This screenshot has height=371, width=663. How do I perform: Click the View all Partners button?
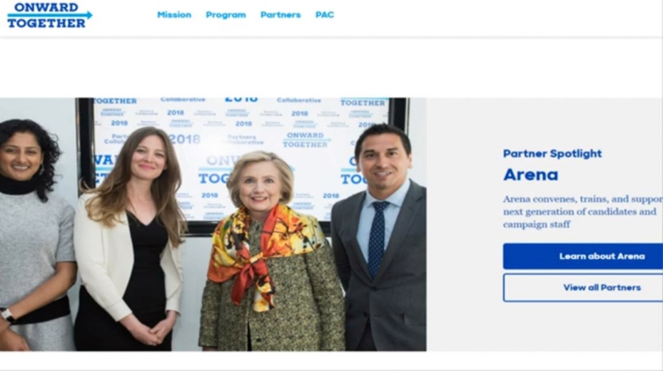pos(583,287)
